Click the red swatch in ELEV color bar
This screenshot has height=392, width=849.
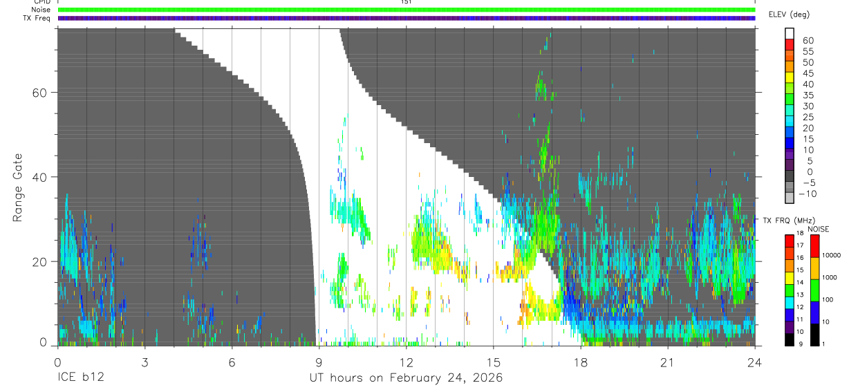pos(790,46)
